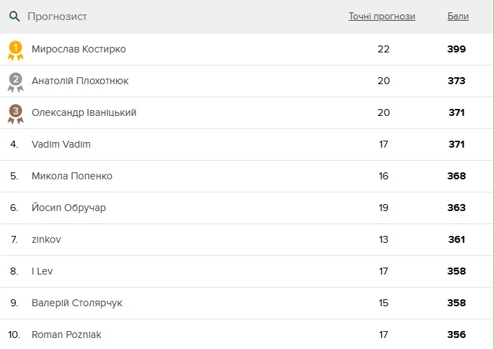Open the I Lev entry

42,271
